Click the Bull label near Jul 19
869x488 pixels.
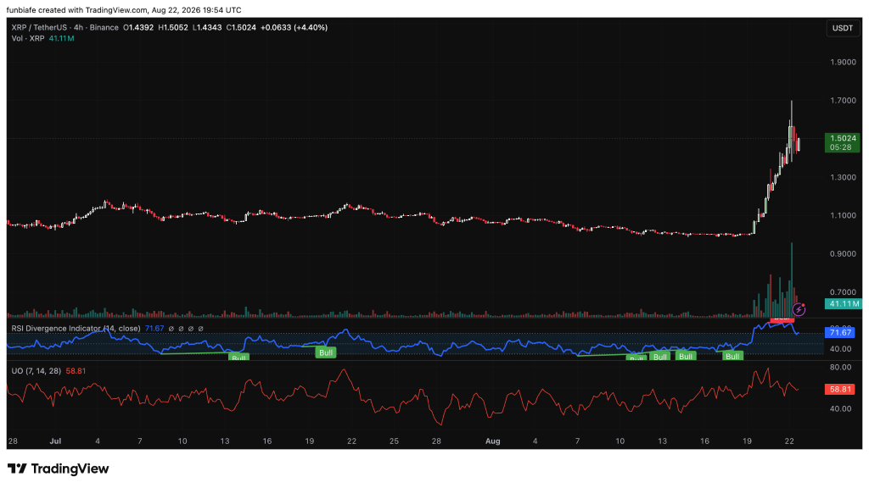coord(326,352)
